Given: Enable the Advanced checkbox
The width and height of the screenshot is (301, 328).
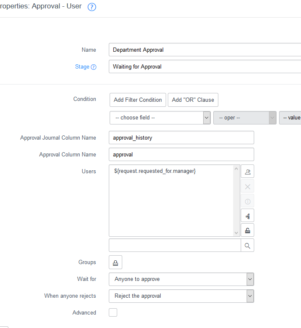Looking at the screenshot, I should point(113,312).
